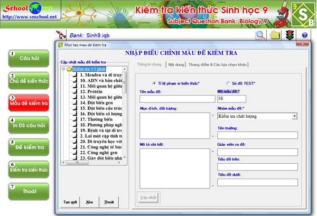Screen dimensions: 317x216
Task: Click in Giáo viên ra đề field
Action: pyautogui.click(x=258, y=152)
